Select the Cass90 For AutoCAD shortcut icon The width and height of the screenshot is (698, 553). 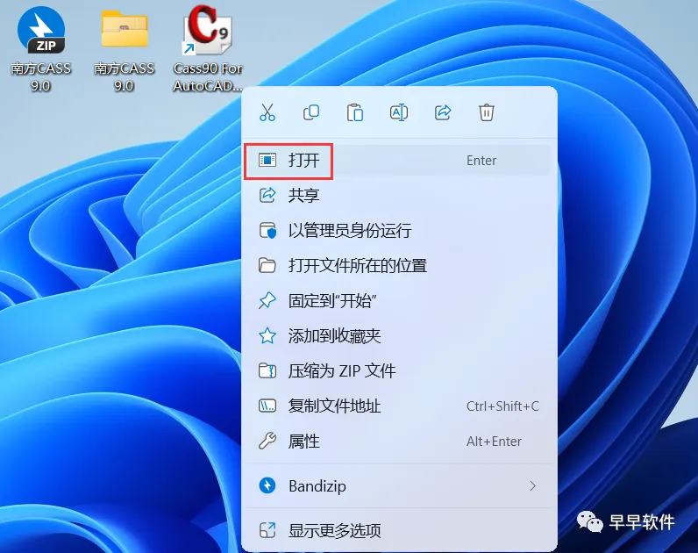pyautogui.click(x=208, y=31)
